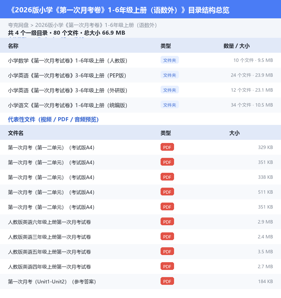
Task: Click the 511 KB size value
Action: click(x=266, y=192)
